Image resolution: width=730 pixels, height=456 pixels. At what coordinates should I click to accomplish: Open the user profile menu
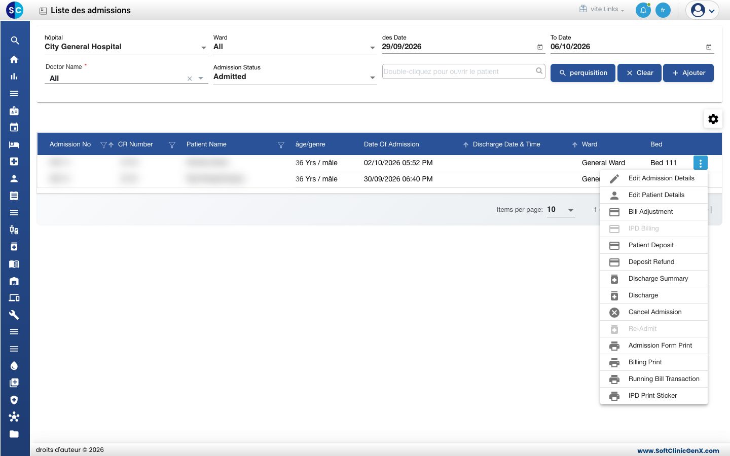pyautogui.click(x=702, y=10)
